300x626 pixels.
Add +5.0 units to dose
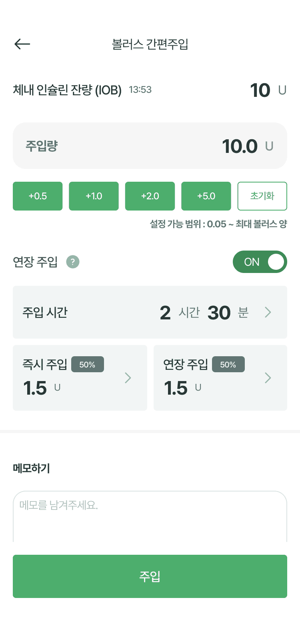tap(206, 196)
